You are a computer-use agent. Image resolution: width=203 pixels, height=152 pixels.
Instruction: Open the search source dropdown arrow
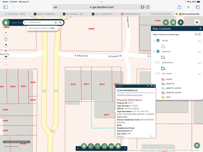(x=25, y=23)
